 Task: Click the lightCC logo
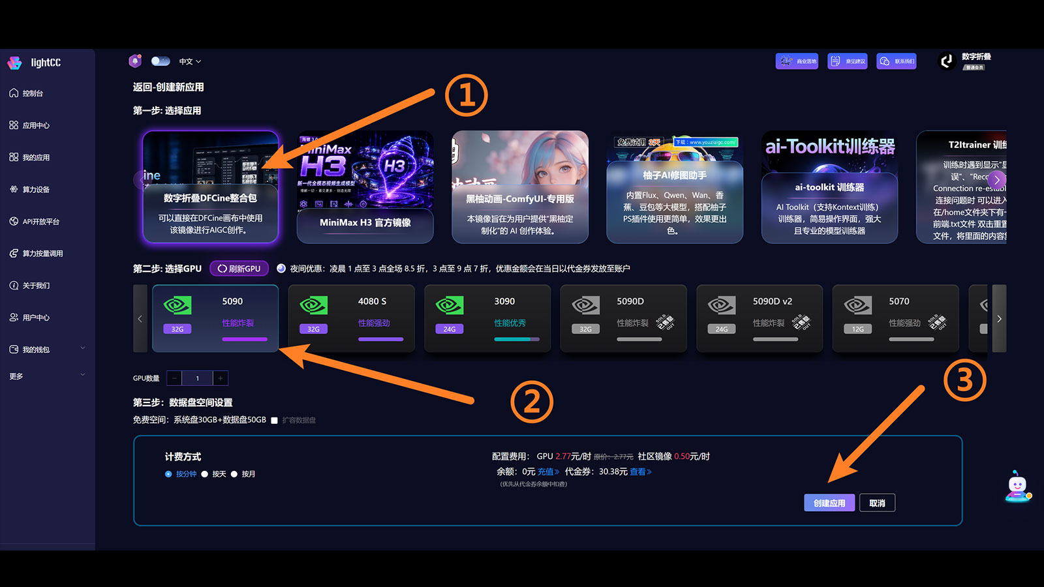34,63
